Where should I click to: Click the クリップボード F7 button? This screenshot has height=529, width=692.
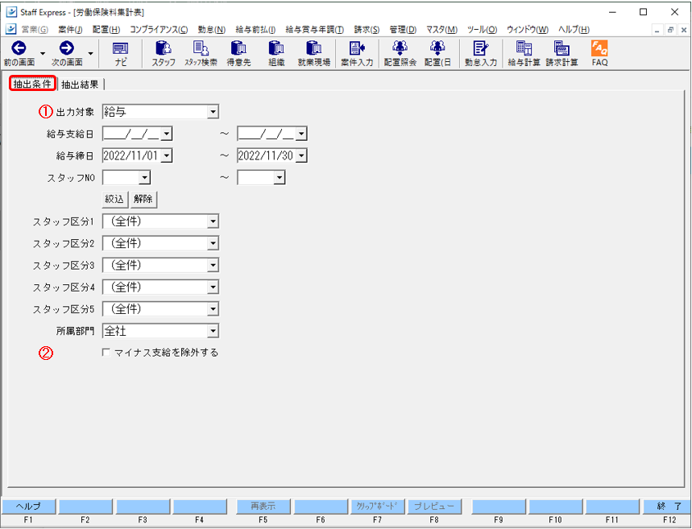tap(377, 506)
